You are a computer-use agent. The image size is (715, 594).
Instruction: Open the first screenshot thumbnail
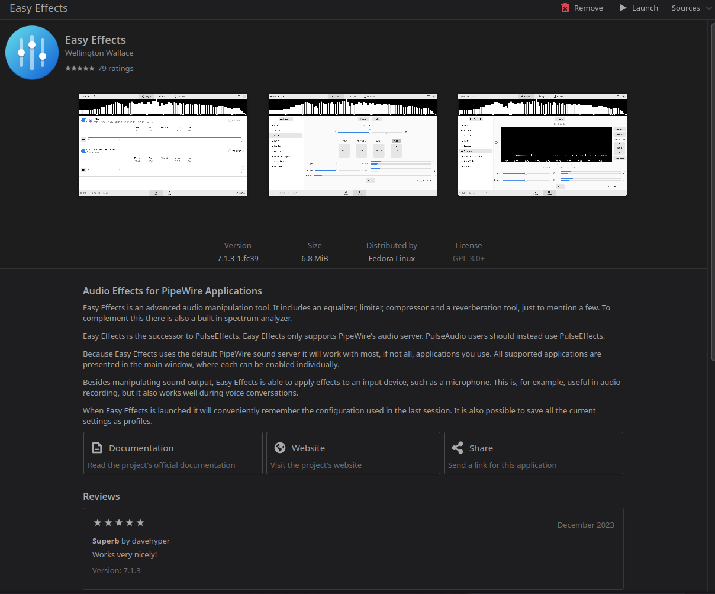pyautogui.click(x=163, y=145)
